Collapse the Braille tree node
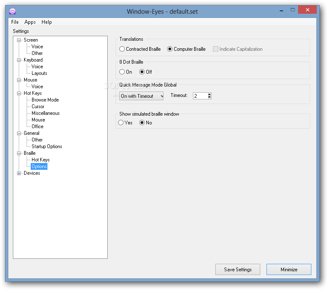Screen dimensions: 328x290 click(x=19, y=153)
